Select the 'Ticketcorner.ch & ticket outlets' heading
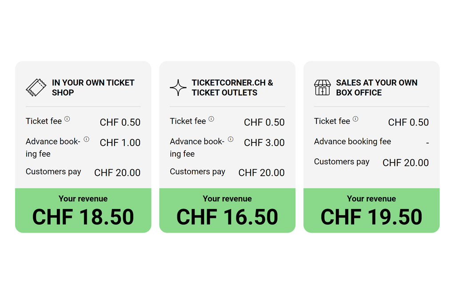Screen dimensions: 455x292 [x=232, y=87]
